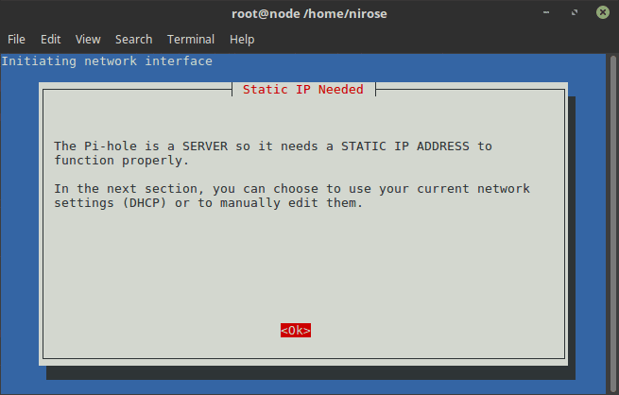Click the words 'STATIC IP ADDRESS'

[405, 146]
